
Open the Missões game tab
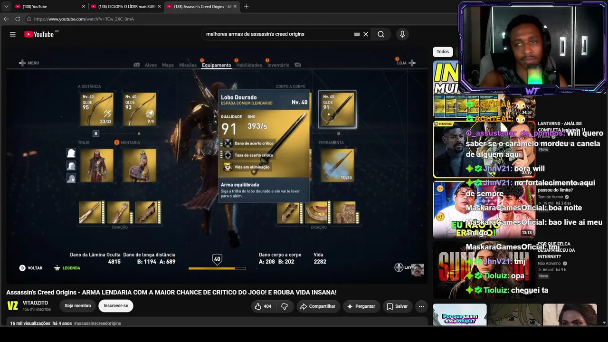point(188,65)
